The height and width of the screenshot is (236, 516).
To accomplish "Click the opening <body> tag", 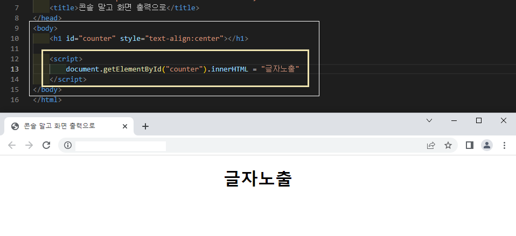I will (x=45, y=28).
